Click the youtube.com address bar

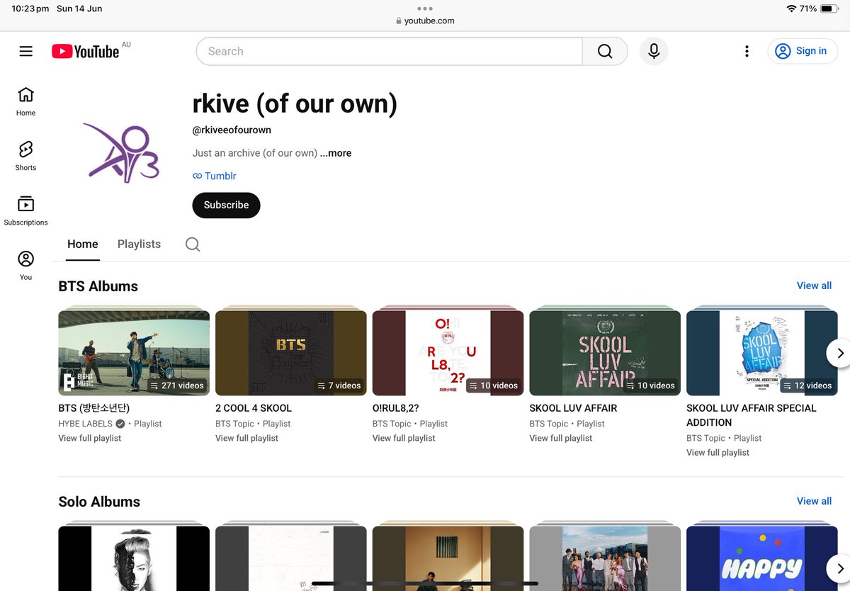pyautogui.click(x=425, y=21)
